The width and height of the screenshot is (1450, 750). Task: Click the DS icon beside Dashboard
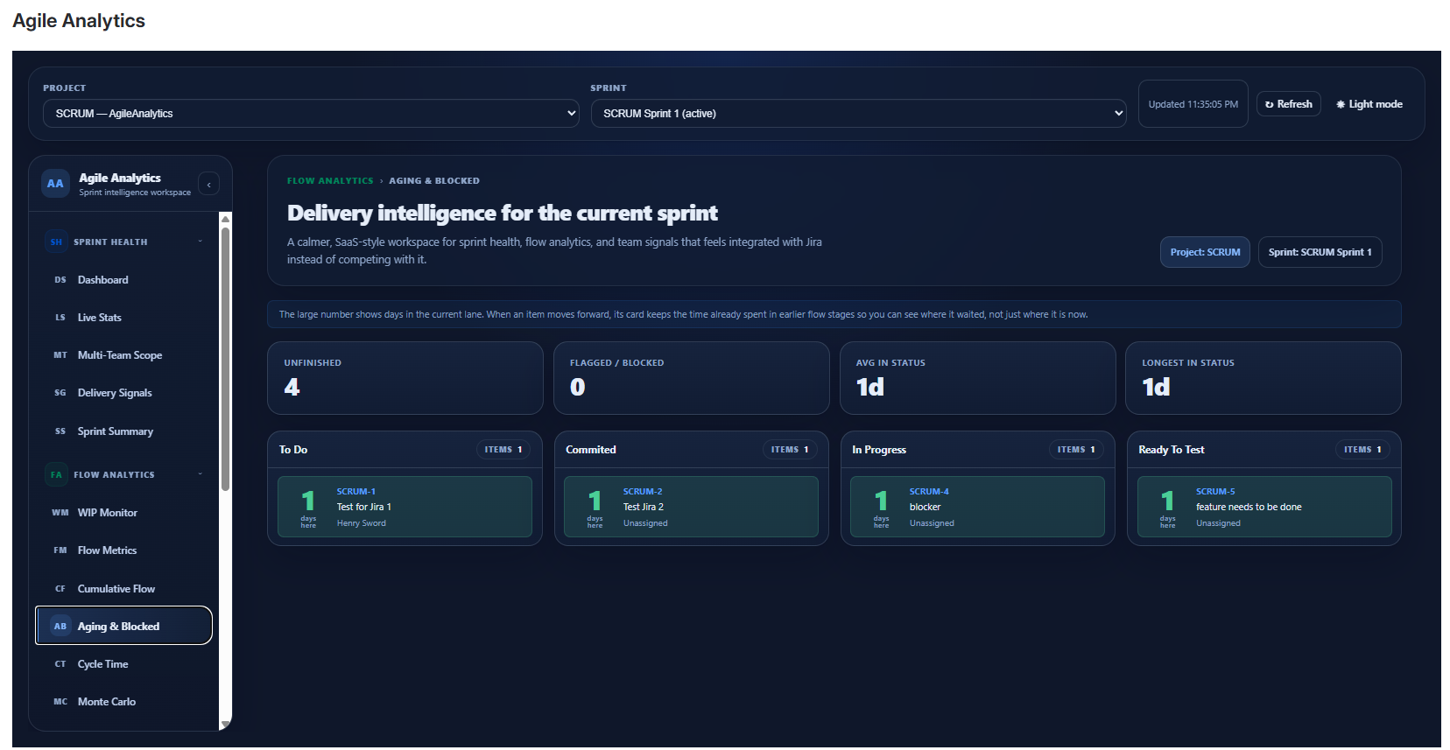[60, 280]
